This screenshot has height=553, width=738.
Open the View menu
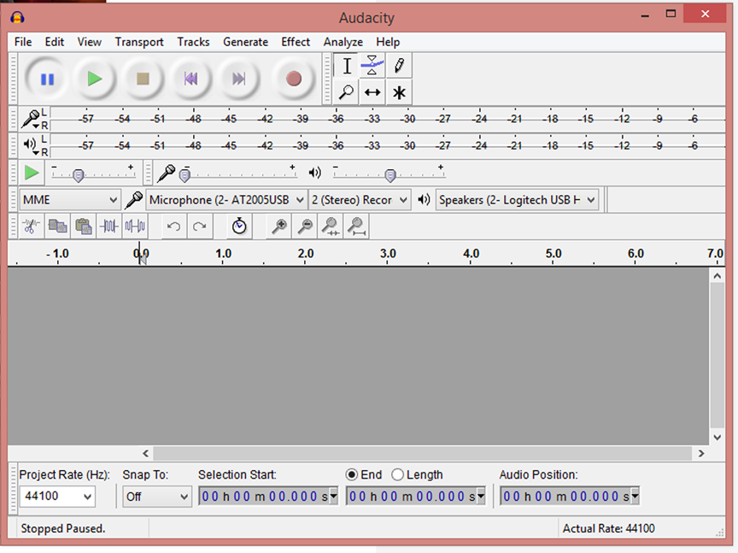pyautogui.click(x=90, y=42)
